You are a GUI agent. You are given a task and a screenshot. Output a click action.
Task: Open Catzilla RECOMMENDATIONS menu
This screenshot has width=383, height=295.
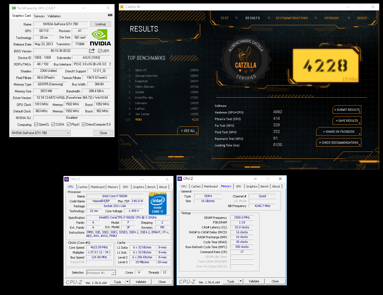pyautogui.click(x=292, y=18)
